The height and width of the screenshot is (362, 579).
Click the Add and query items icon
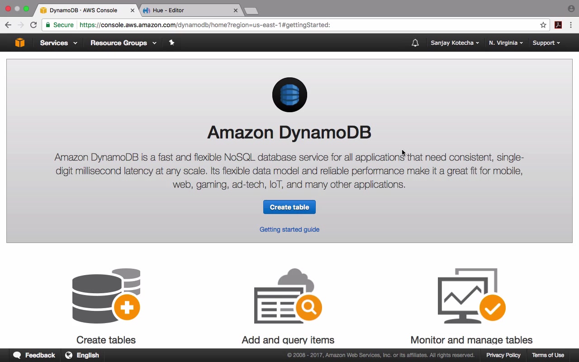pos(288,296)
